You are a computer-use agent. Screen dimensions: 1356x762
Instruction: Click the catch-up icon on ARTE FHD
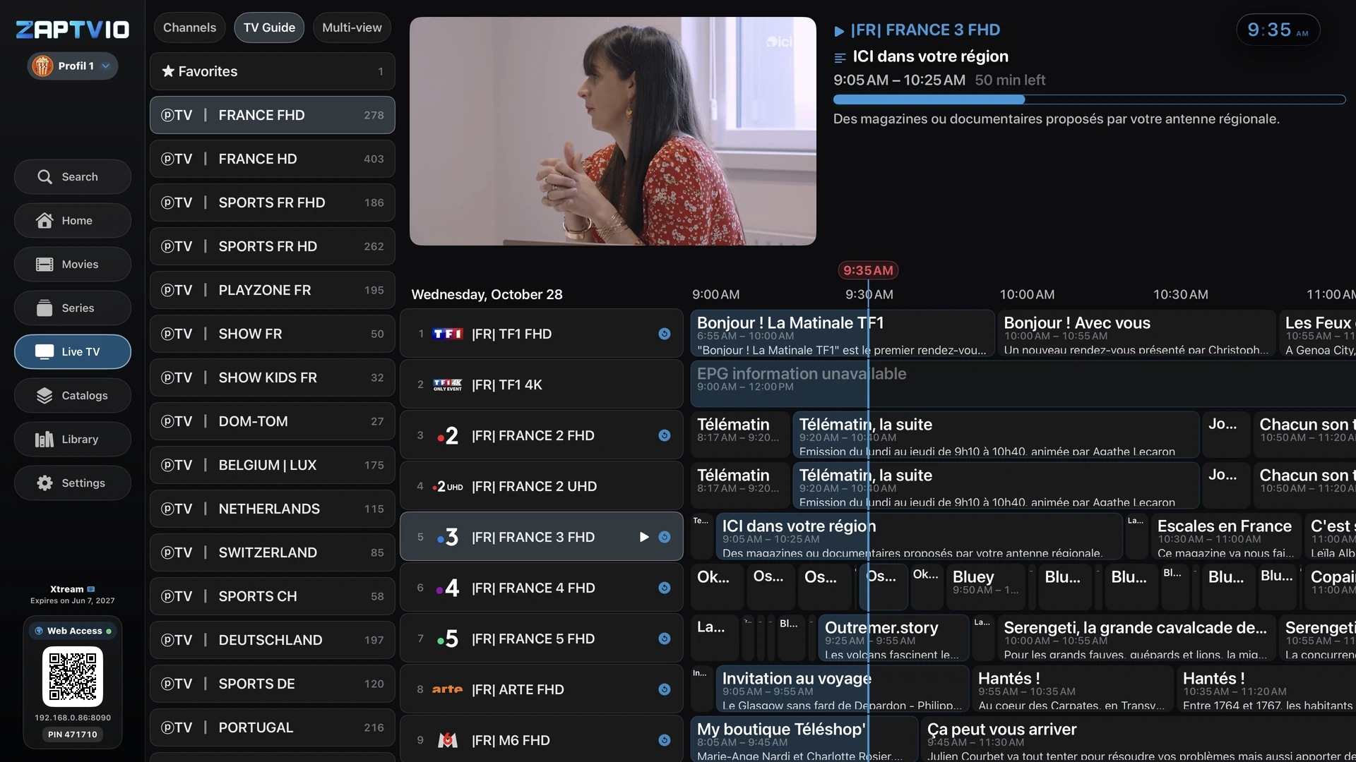coord(665,689)
